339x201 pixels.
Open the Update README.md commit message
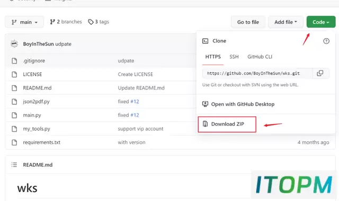click(141, 88)
